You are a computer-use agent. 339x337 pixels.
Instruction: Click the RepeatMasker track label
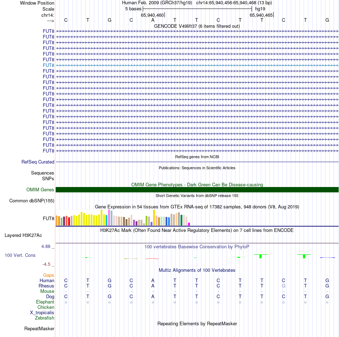(39, 328)
